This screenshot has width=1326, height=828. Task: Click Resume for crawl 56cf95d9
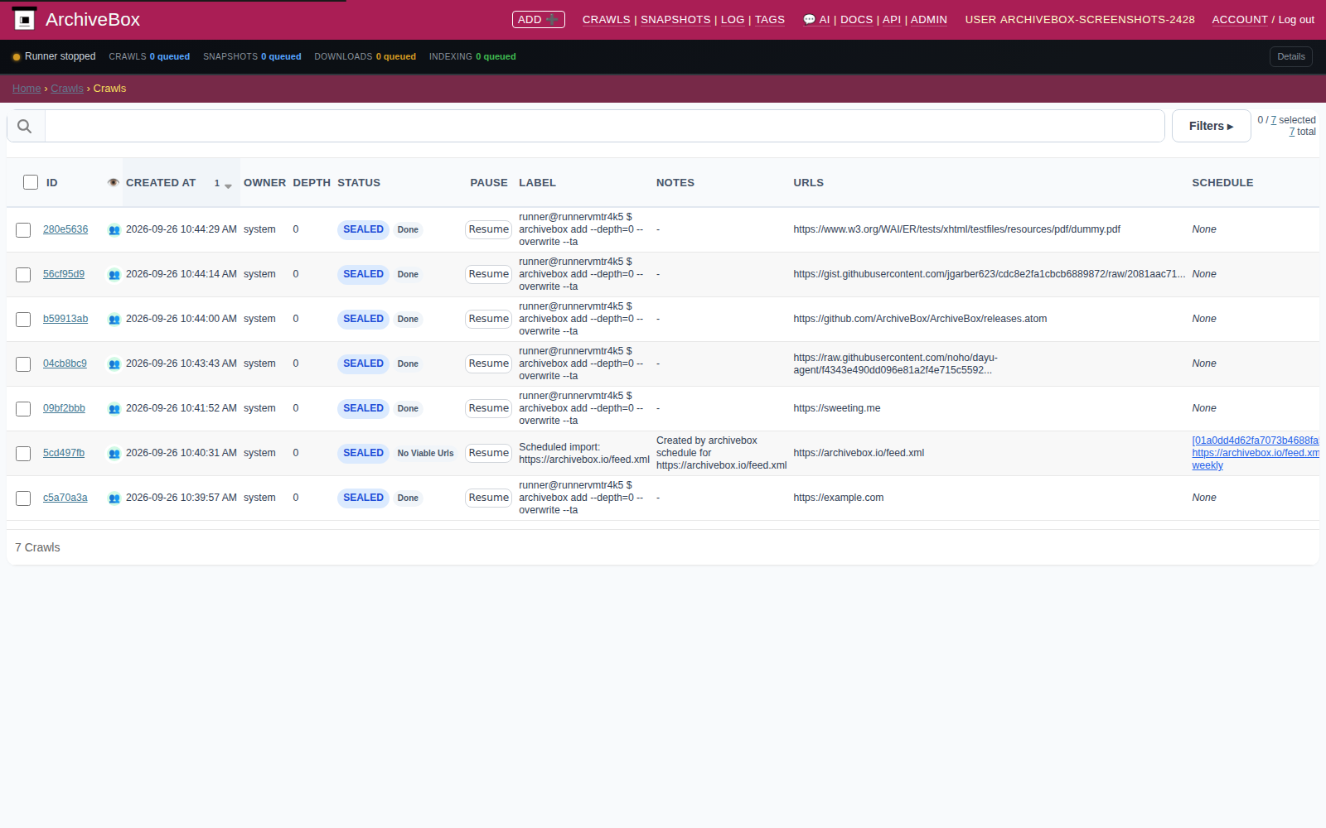click(x=489, y=274)
